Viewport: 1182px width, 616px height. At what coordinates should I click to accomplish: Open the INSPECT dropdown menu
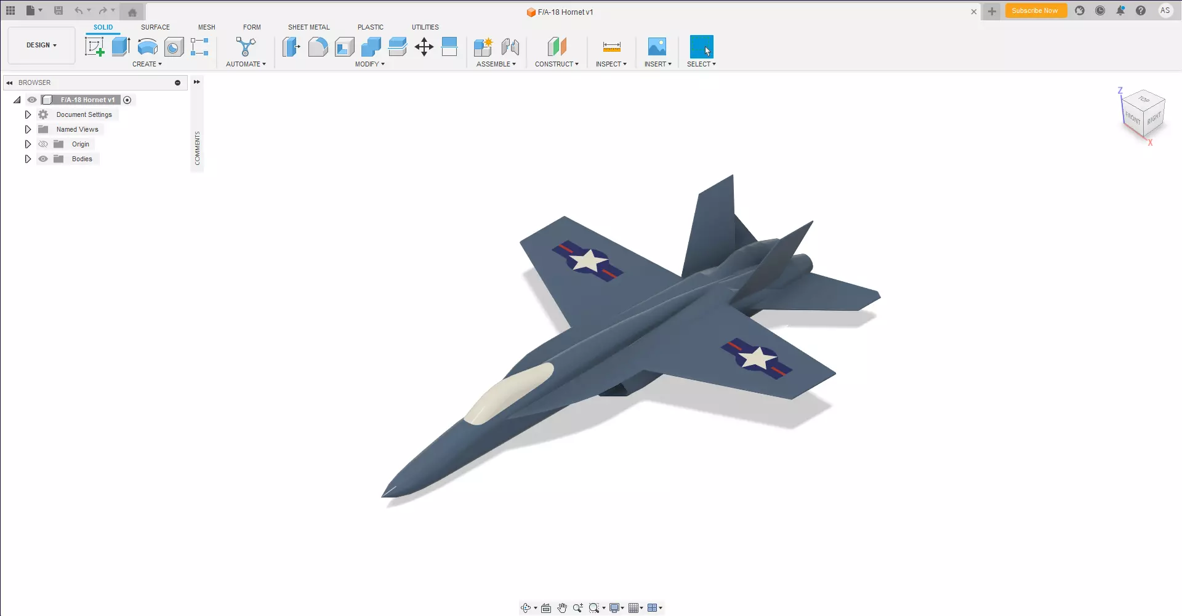click(611, 64)
